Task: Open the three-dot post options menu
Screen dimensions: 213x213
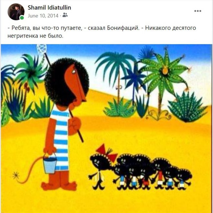Action: pos(198,11)
